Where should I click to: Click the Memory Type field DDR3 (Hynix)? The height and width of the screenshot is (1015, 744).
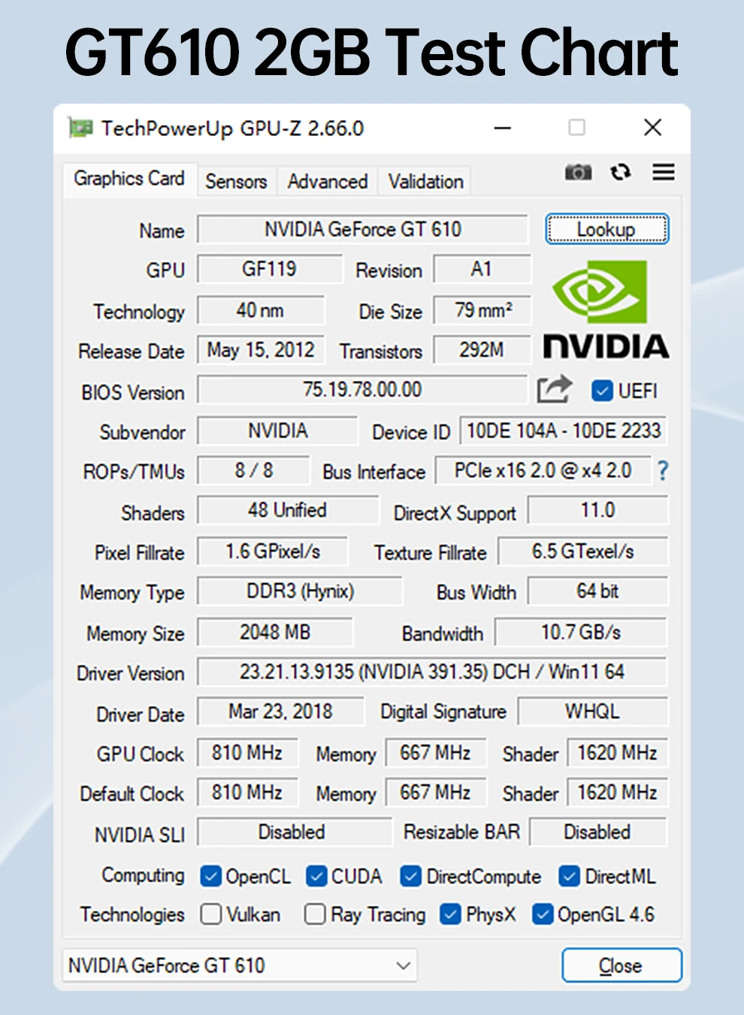pyautogui.click(x=300, y=591)
